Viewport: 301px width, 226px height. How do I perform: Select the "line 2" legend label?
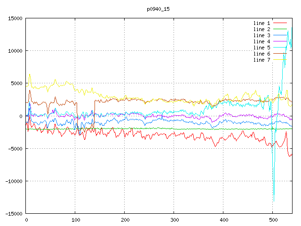[261, 29]
